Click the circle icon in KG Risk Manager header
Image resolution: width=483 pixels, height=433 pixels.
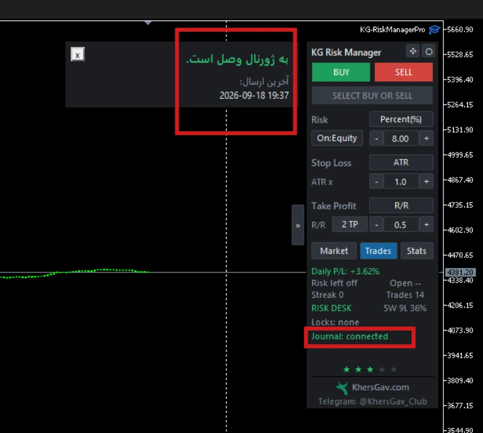(x=429, y=52)
